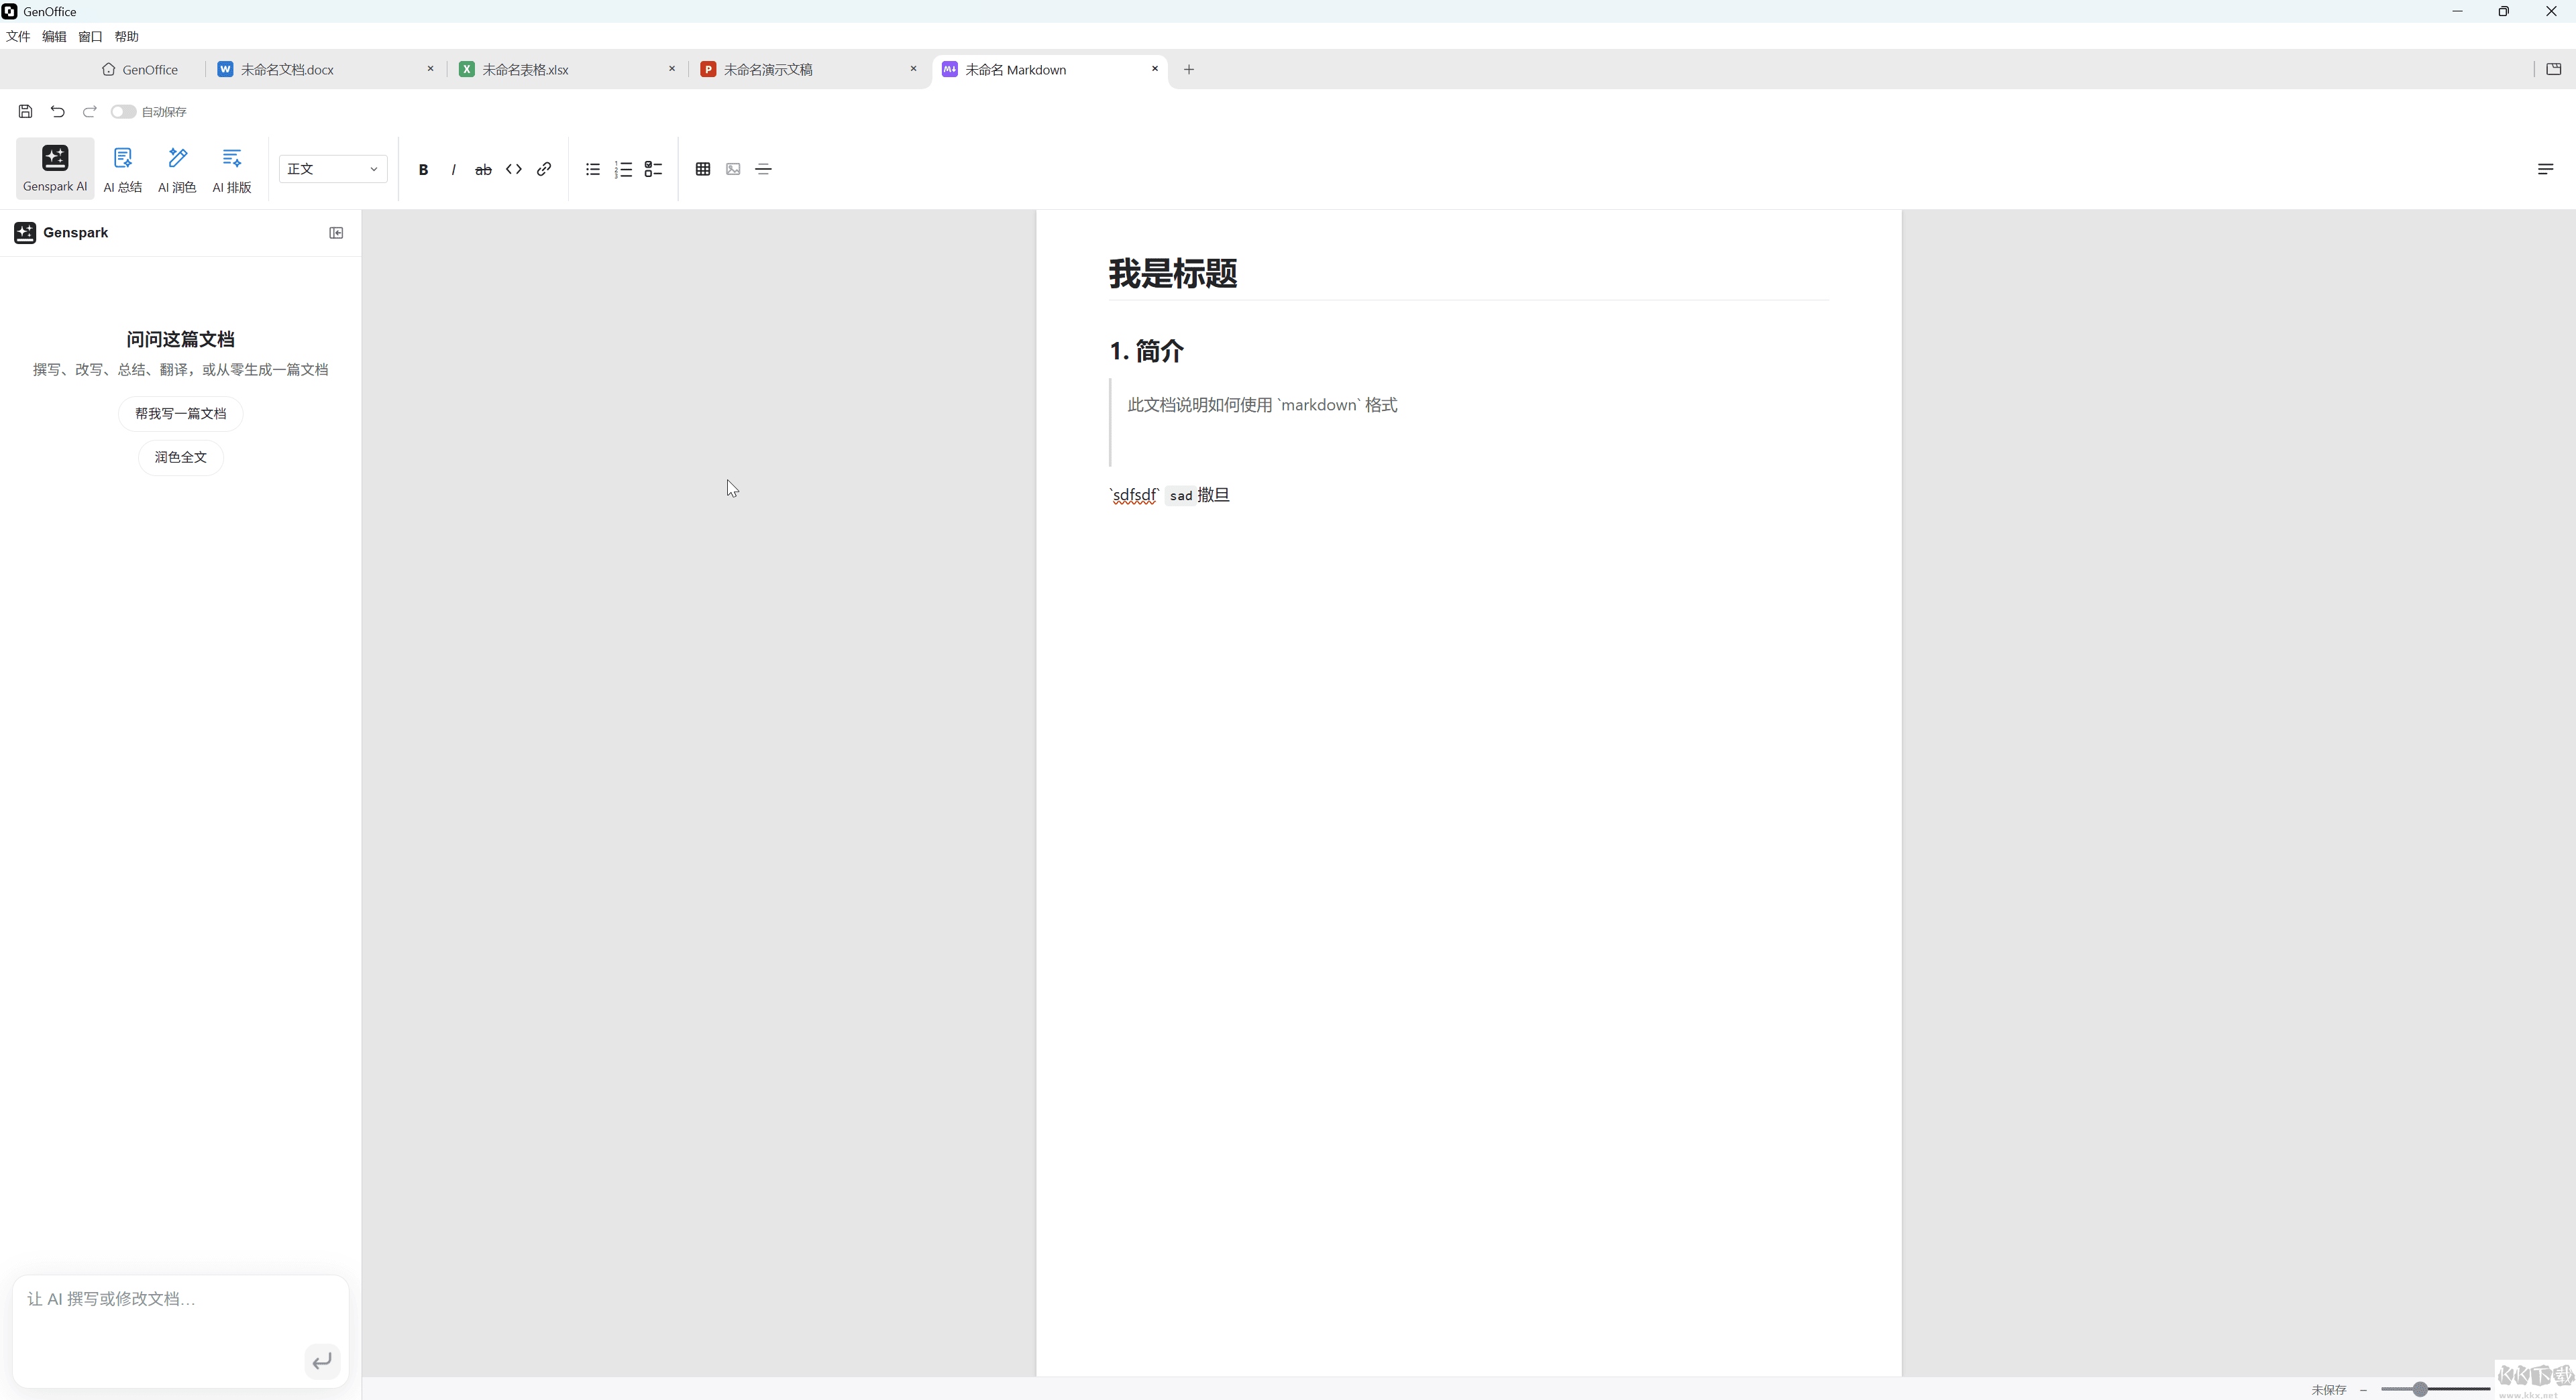Close the 未命名表格.xlsx tab
2576x1400 pixels.
point(672,69)
